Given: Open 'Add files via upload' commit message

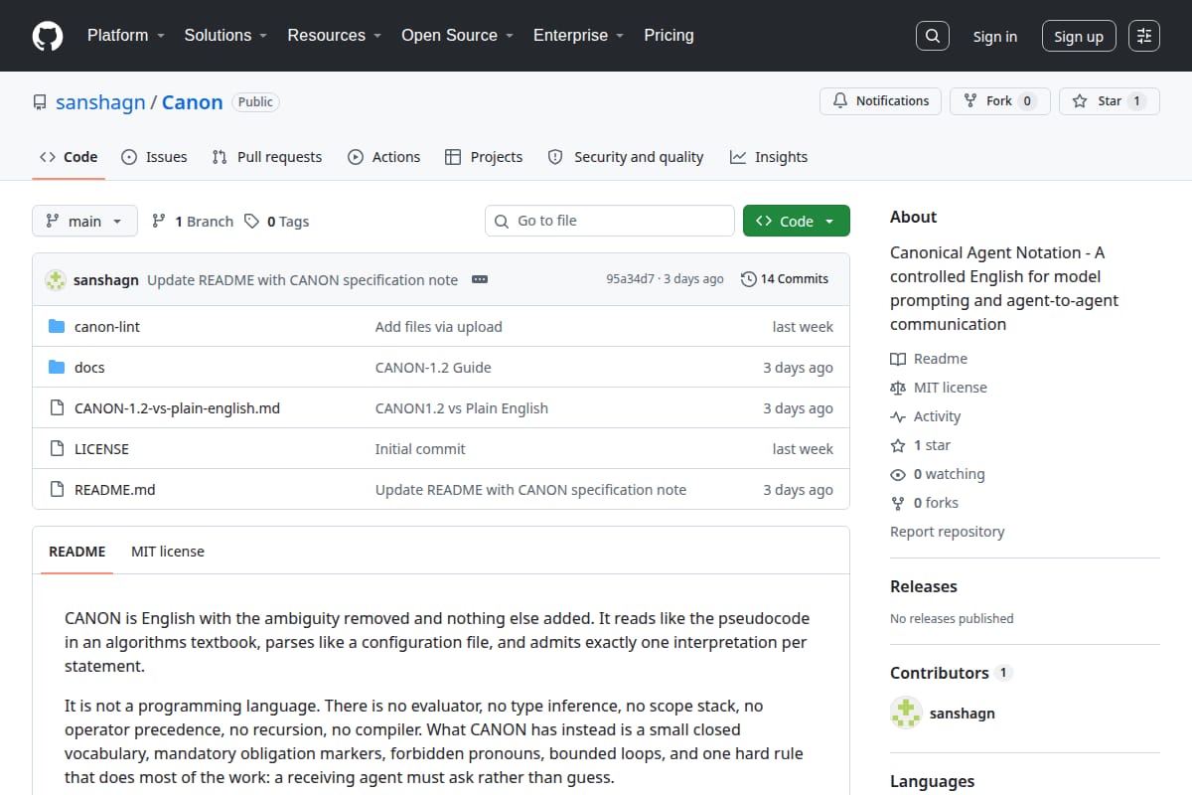Looking at the screenshot, I should click(x=439, y=327).
